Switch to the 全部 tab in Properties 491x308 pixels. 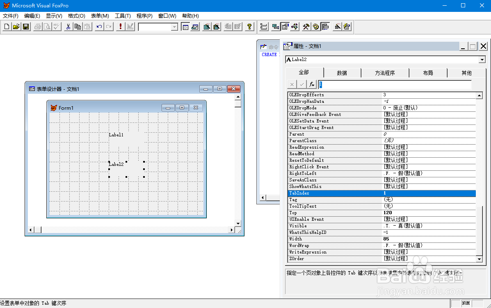click(304, 72)
